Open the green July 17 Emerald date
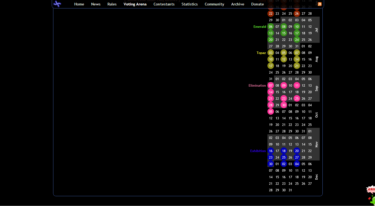 pyautogui.click(x=297, y=33)
